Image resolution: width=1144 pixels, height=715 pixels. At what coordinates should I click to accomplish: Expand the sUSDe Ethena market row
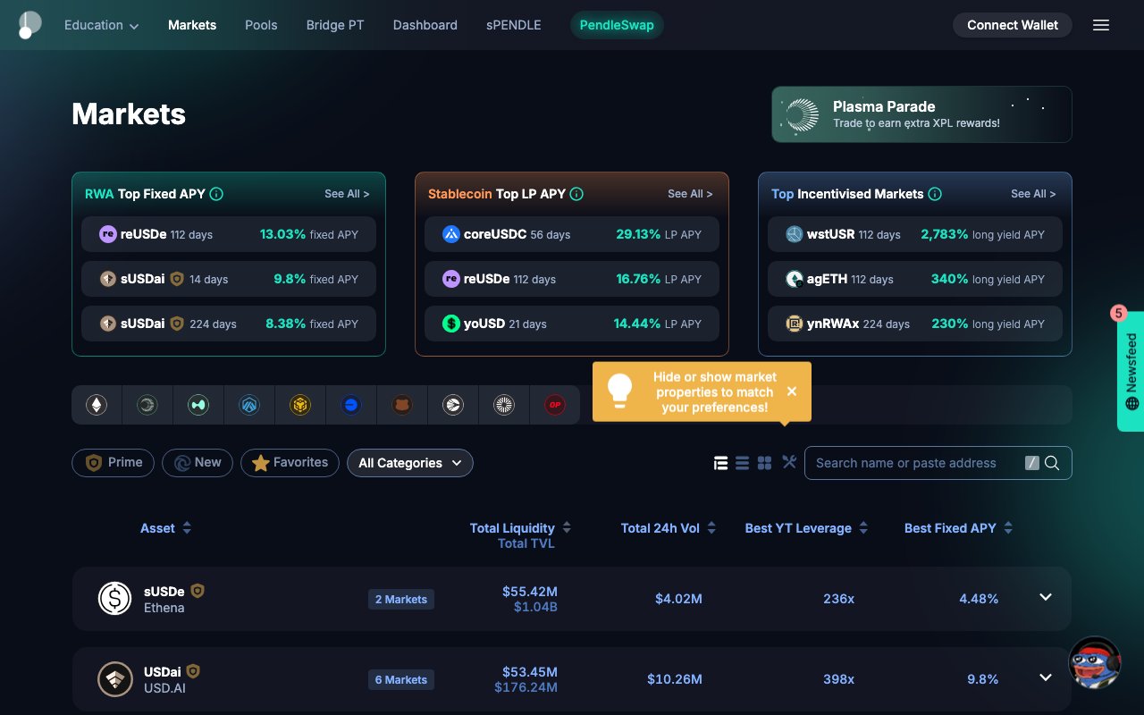coord(1045,598)
